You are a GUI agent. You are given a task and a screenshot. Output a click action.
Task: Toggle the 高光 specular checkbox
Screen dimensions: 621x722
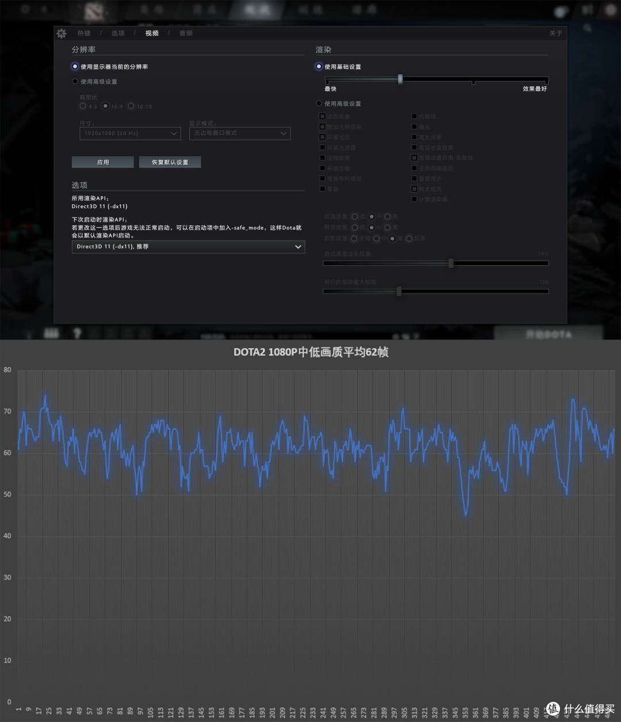414,127
